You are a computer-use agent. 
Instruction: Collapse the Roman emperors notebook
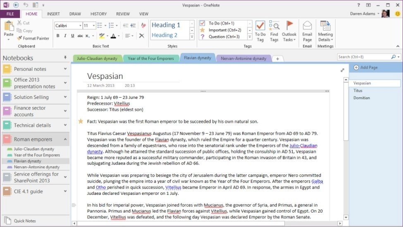(x=65, y=139)
